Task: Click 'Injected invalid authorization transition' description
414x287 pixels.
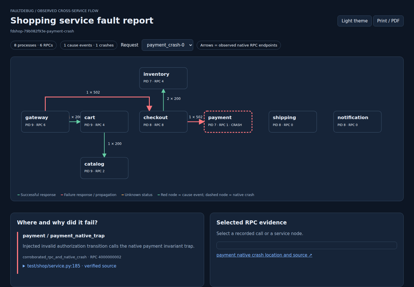Action: coord(108,246)
